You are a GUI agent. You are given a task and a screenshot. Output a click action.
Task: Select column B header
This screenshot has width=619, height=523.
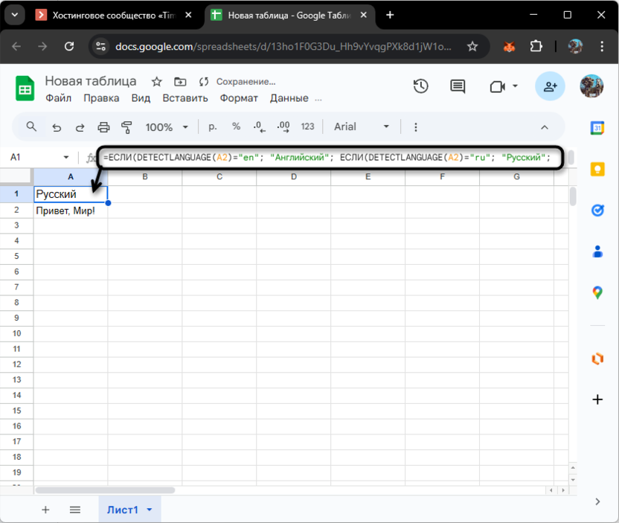pos(145,176)
